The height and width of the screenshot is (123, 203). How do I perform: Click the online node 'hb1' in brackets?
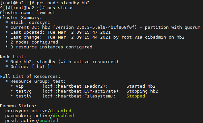pyautogui.click(x=41, y=67)
